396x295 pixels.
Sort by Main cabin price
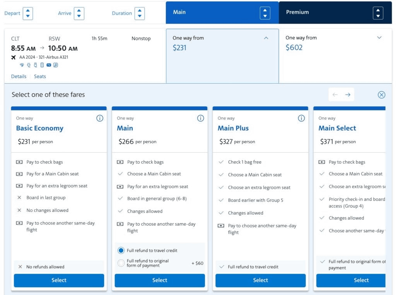pos(265,13)
